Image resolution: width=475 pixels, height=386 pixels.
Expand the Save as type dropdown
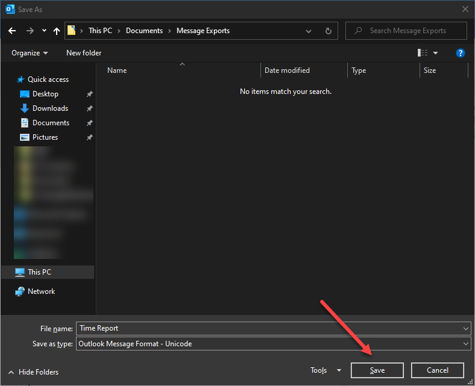click(466, 344)
